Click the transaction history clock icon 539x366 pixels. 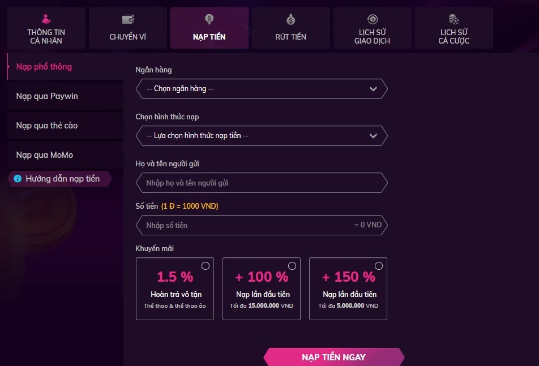coord(372,19)
